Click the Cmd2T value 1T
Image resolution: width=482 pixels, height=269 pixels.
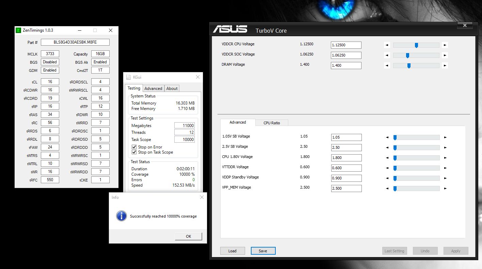100,70
